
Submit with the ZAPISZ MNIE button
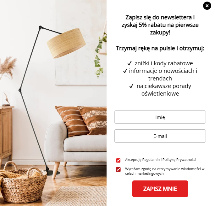point(160,189)
